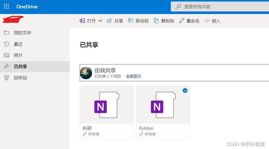
Task: Uncheck the Pyhton tile selection checkmark
Action: coord(185,91)
